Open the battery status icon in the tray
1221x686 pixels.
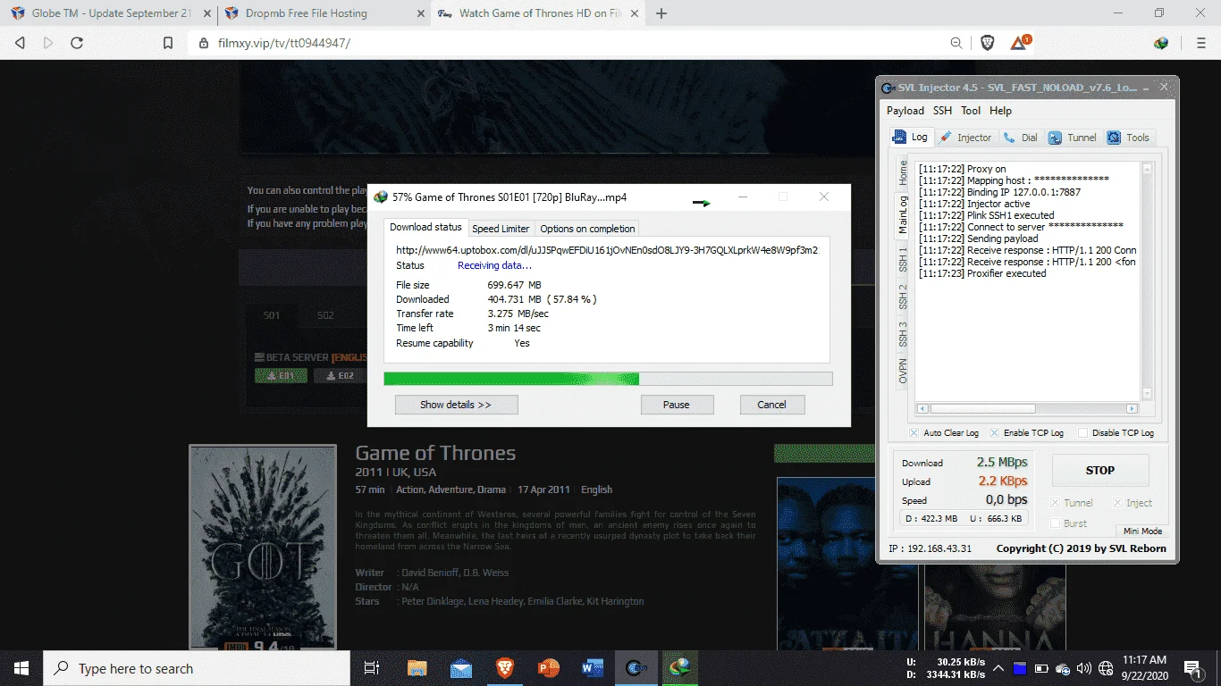tap(1041, 668)
